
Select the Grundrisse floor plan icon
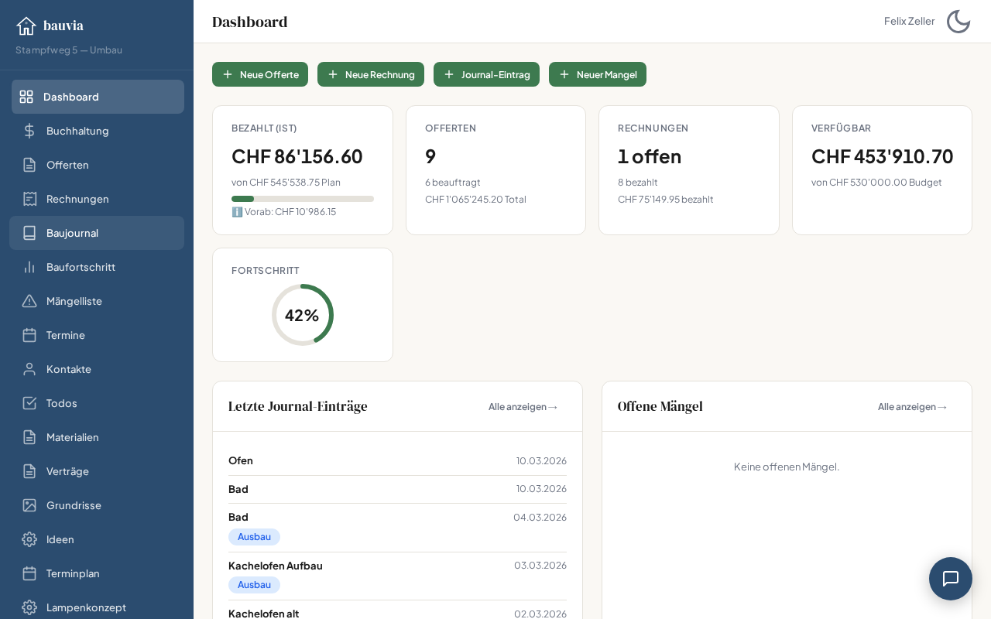coord(29,505)
